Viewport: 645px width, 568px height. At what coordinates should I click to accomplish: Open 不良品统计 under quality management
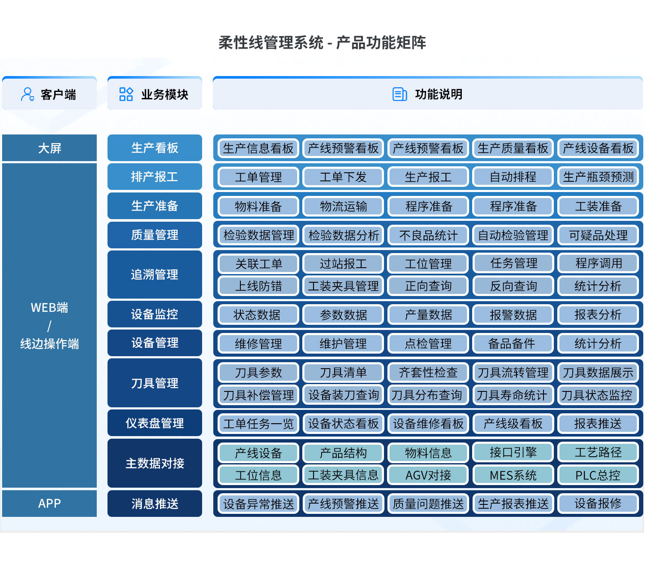click(x=428, y=235)
